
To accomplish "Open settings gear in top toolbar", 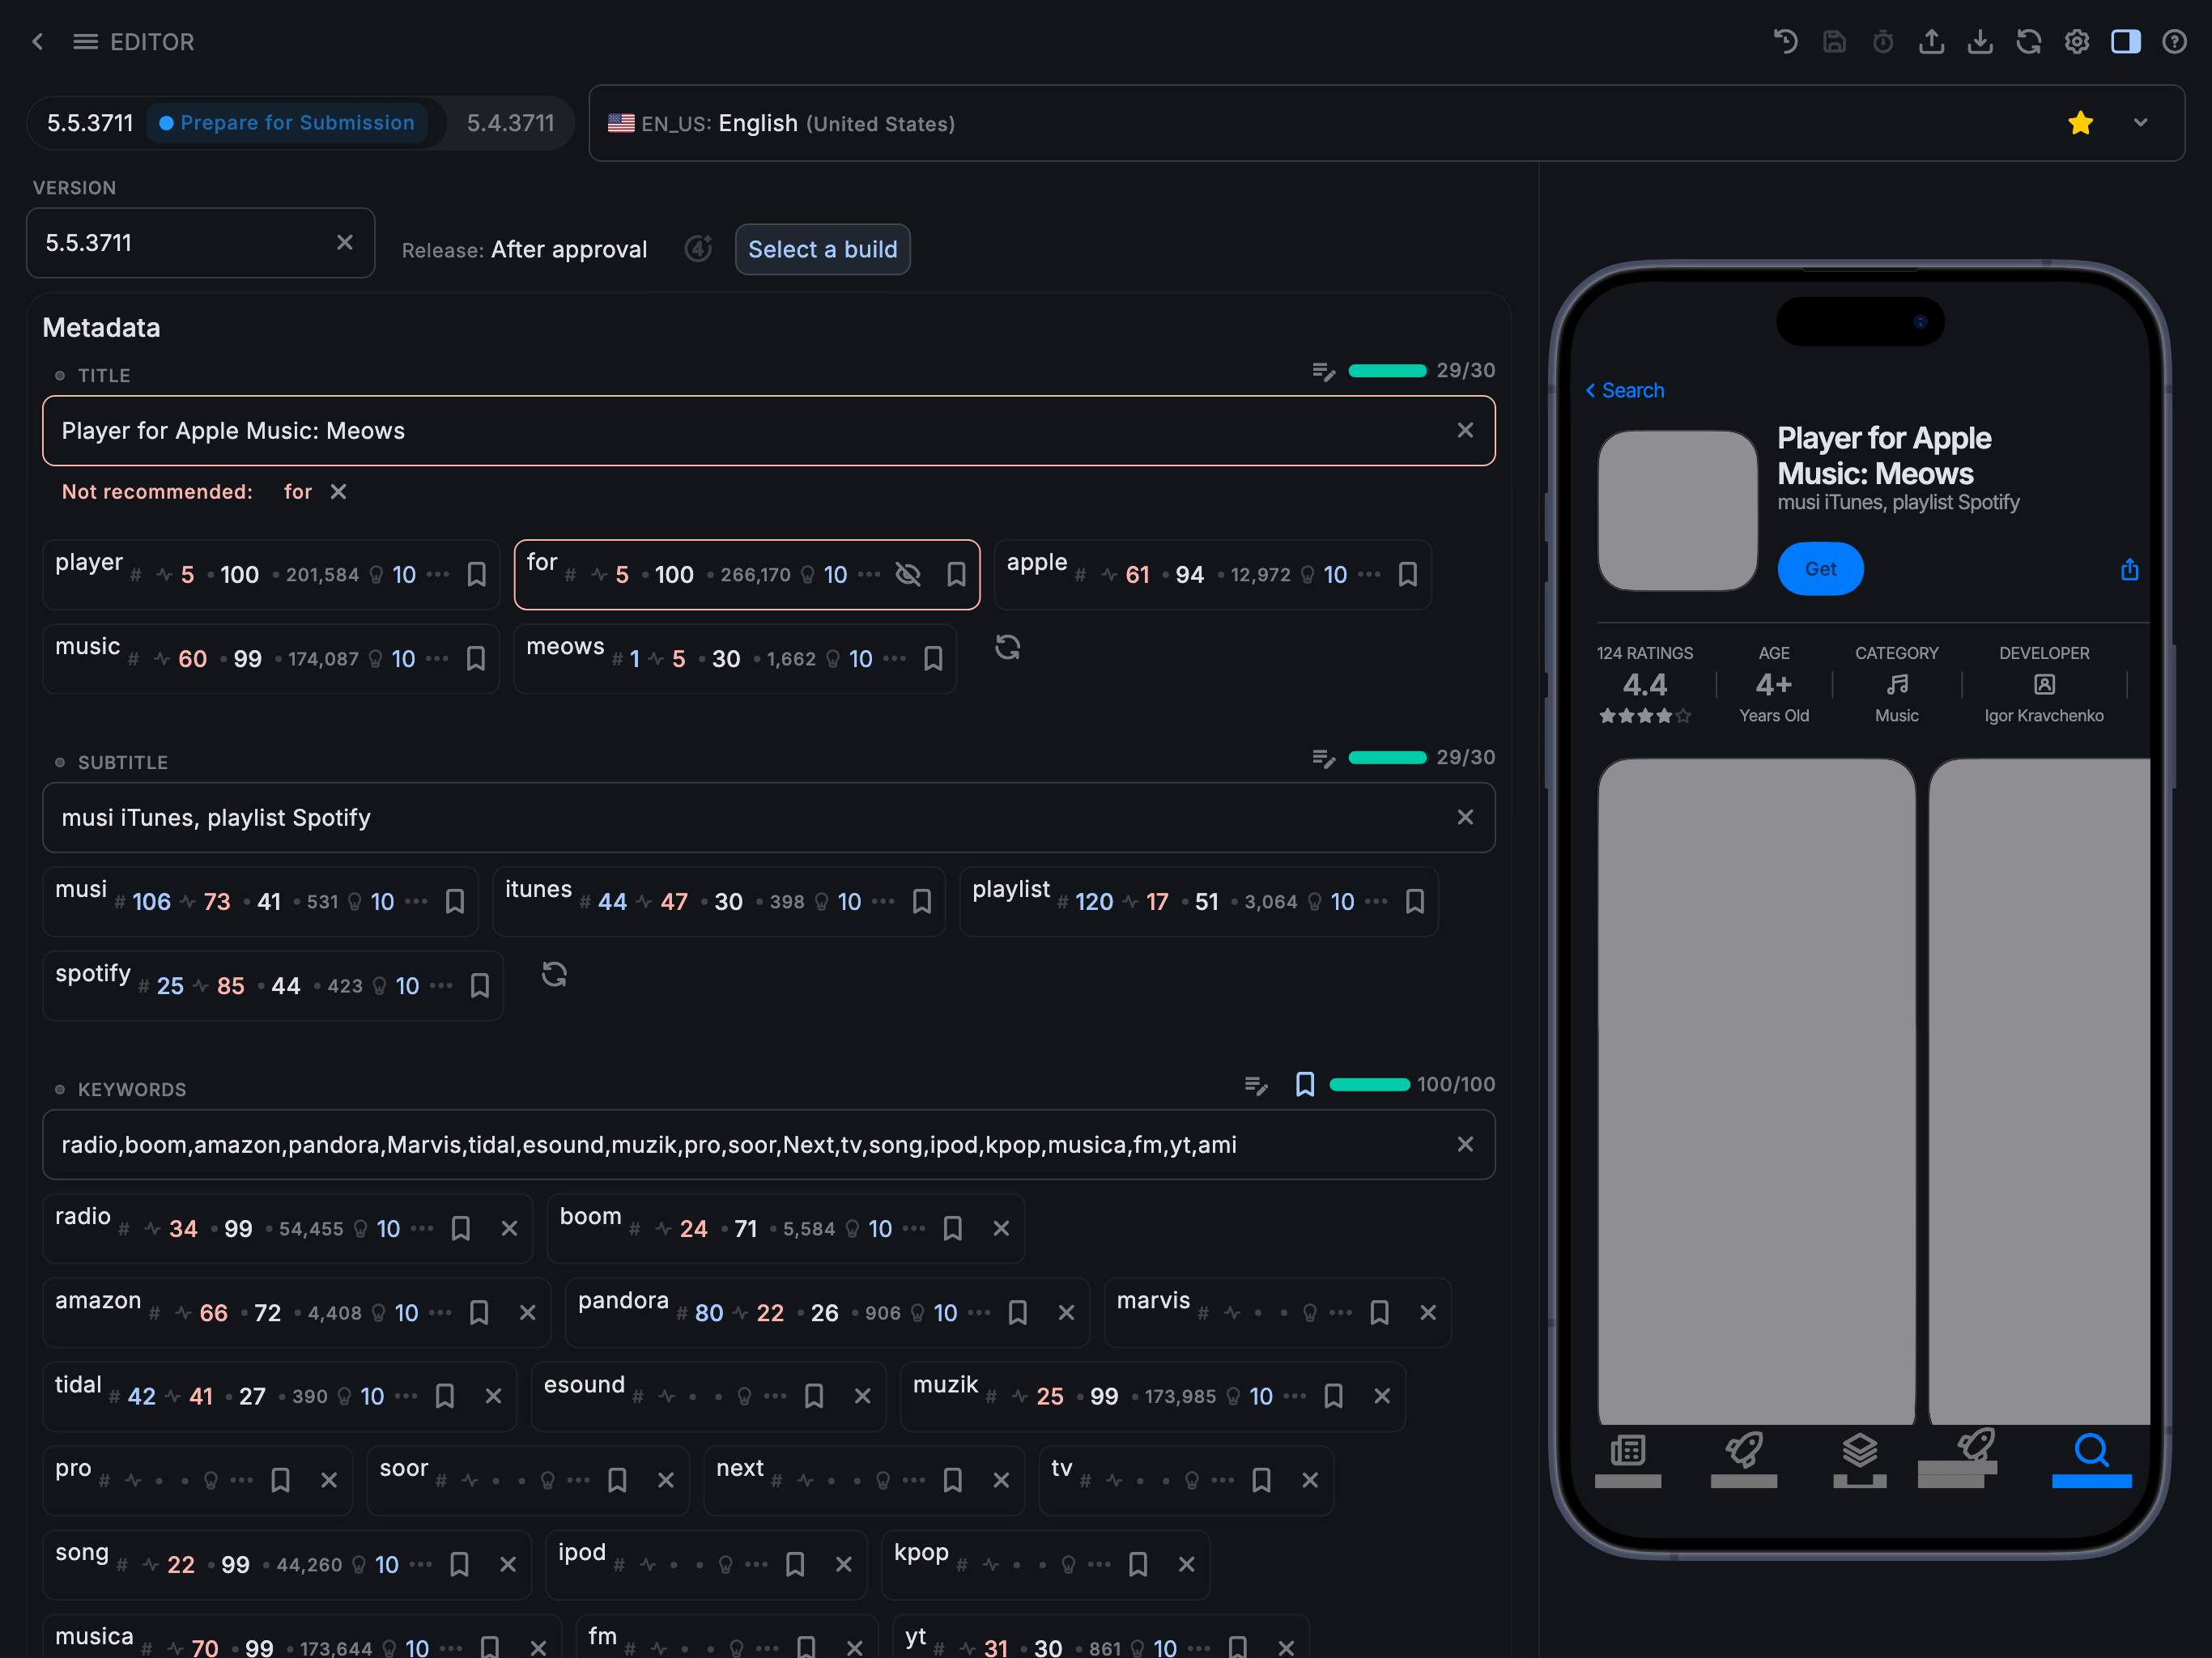I will (2077, 41).
